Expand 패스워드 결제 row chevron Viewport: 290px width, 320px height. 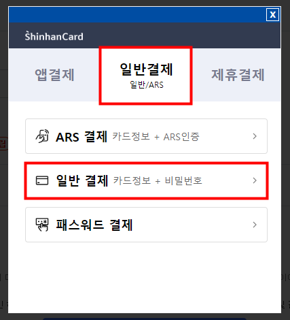click(255, 225)
